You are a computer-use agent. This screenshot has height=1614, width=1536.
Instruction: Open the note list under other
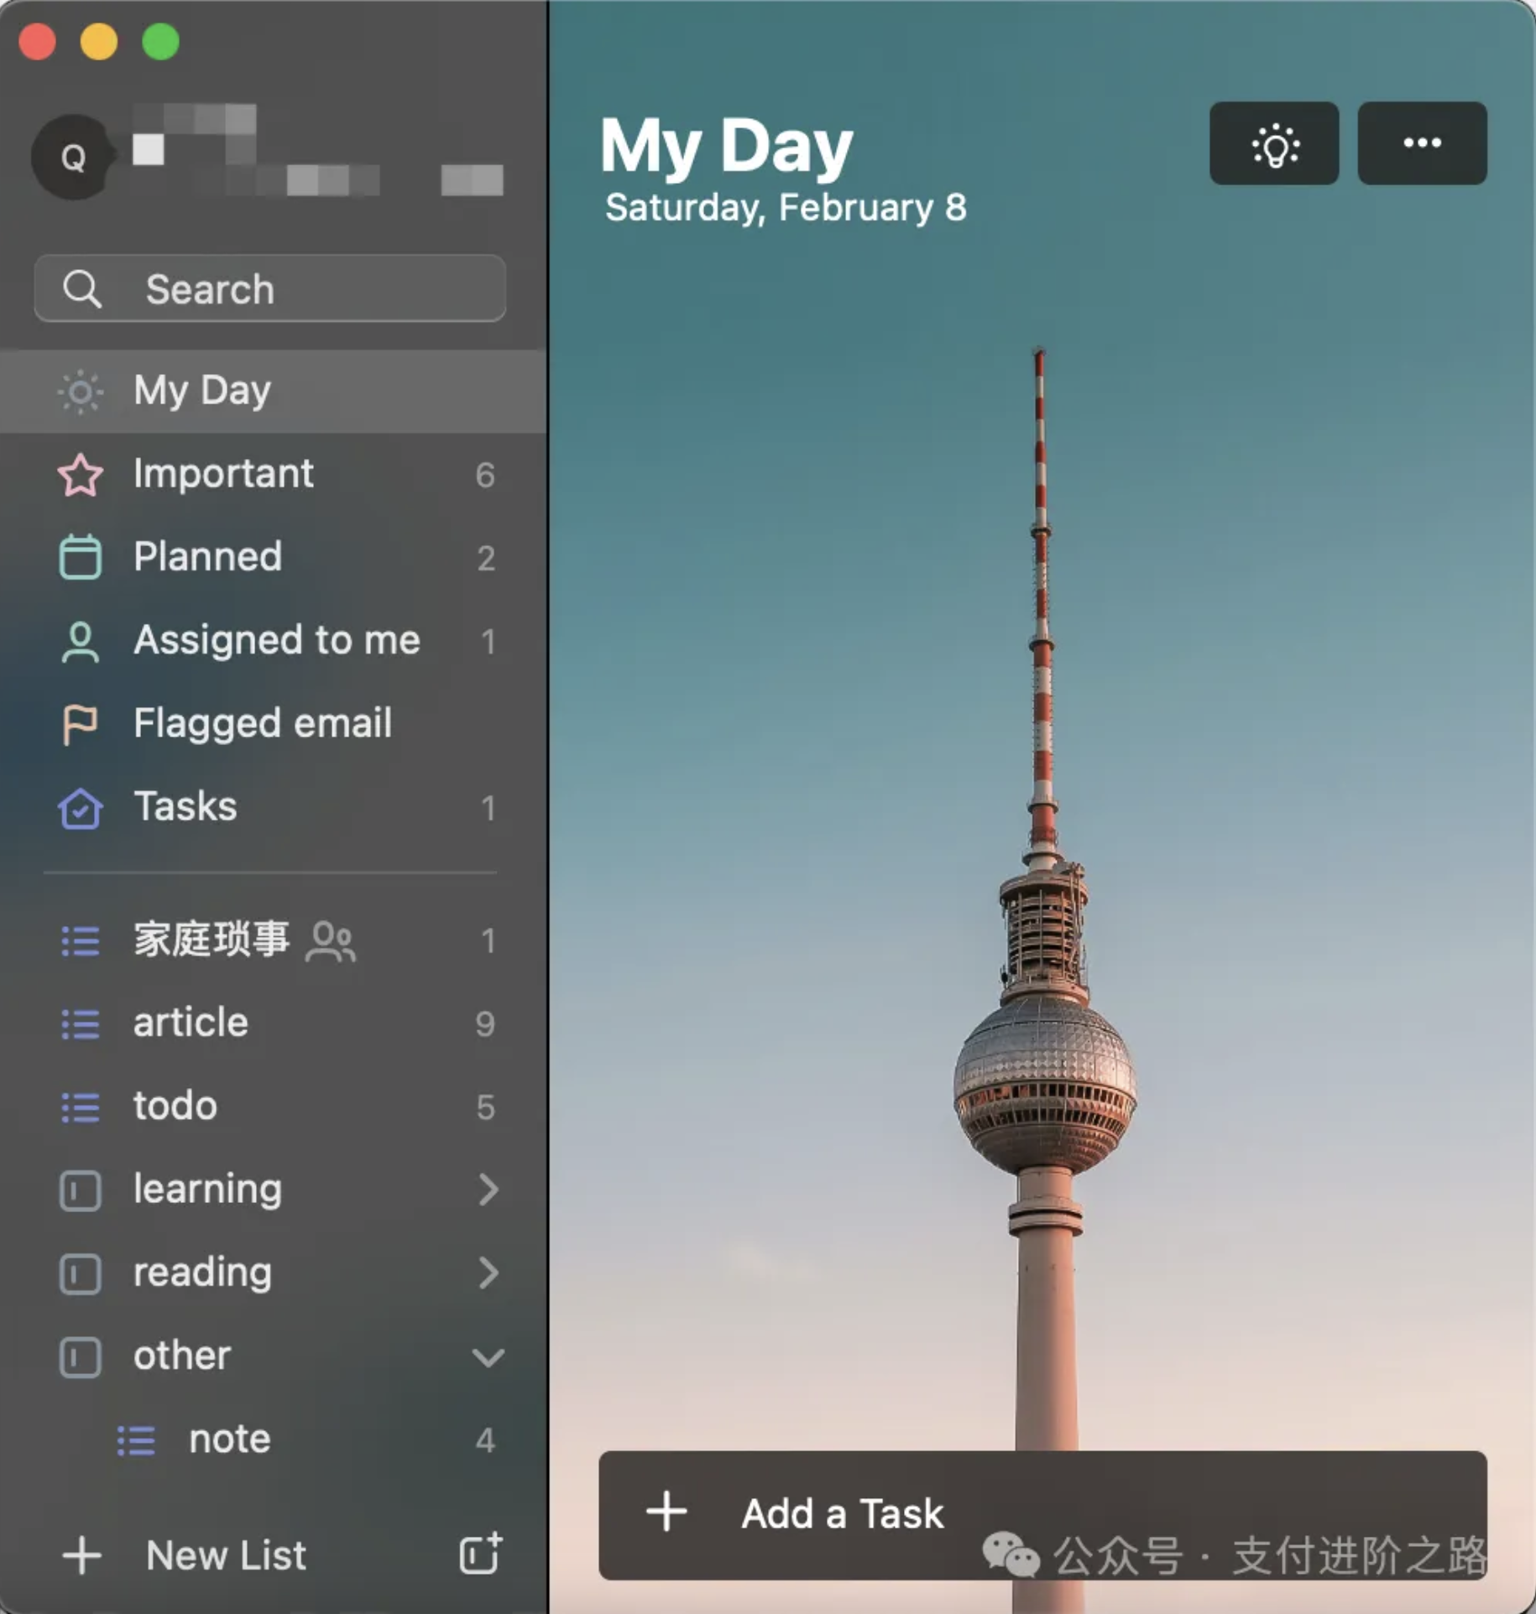click(229, 1440)
